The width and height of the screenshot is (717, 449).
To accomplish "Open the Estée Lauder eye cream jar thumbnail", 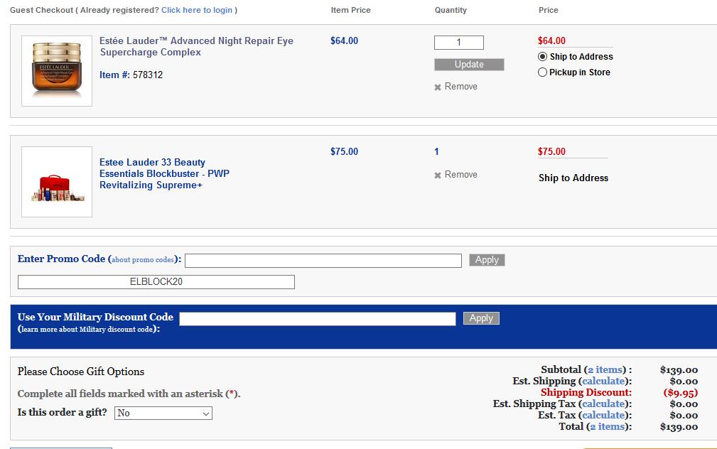I will point(57,71).
